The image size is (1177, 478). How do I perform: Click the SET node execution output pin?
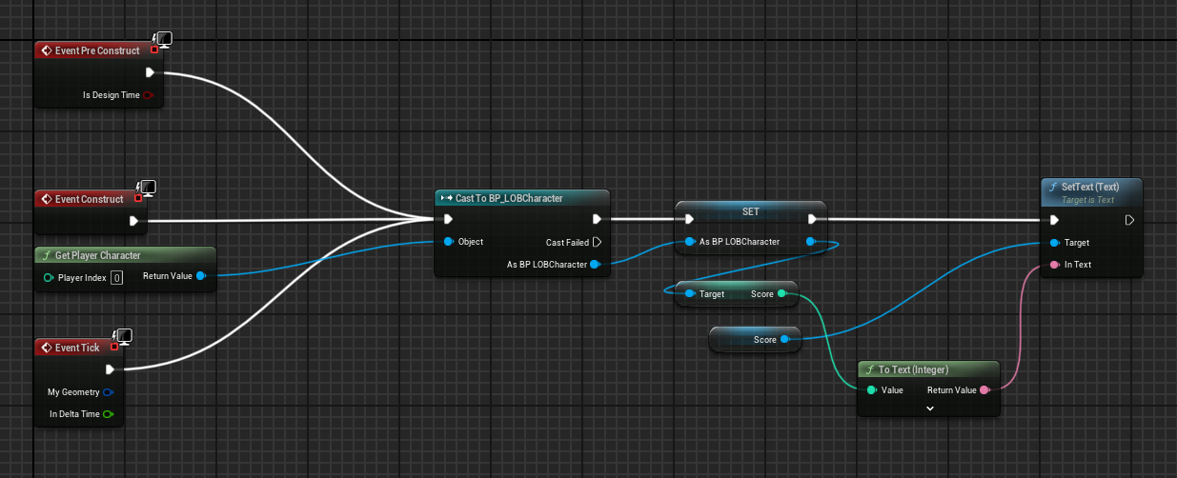pyautogui.click(x=812, y=219)
